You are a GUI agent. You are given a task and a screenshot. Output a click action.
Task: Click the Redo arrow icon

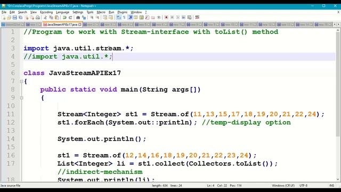click(70, 18)
